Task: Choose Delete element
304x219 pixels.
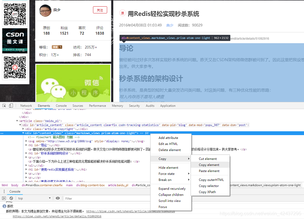Action: click(x=171, y=150)
